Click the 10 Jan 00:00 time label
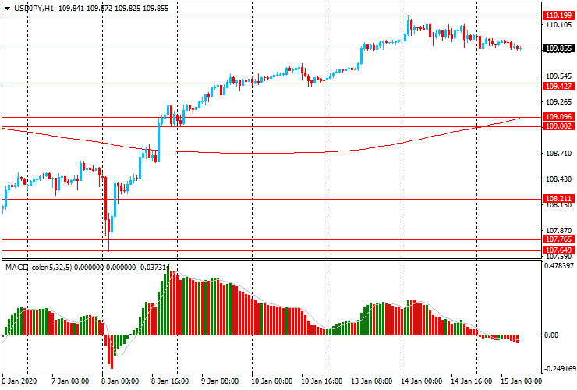This screenshot has height=390, width=577. (271, 381)
